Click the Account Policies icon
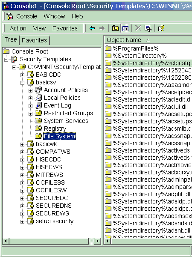The width and height of the screenshot is (192, 257). tap(38, 90)
